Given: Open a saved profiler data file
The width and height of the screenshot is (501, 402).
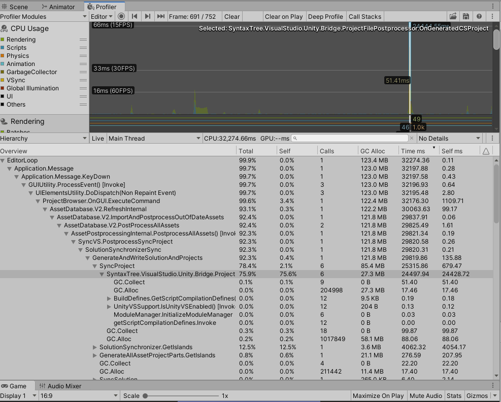Looking at the screenshot, I should click(x=452, y=16).
